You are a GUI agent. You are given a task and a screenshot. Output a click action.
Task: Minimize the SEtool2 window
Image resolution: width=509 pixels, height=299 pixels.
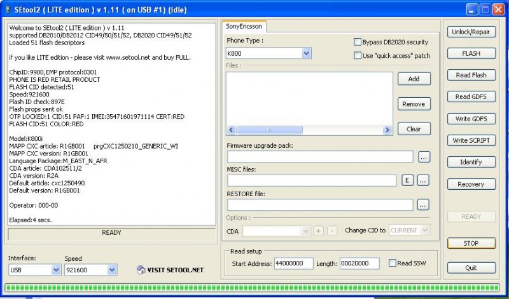[472, 10]
